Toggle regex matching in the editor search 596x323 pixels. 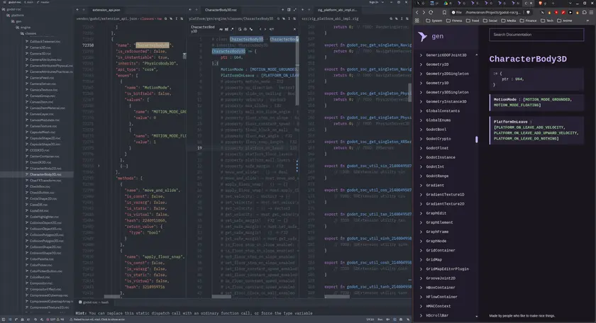click(232, 29)
